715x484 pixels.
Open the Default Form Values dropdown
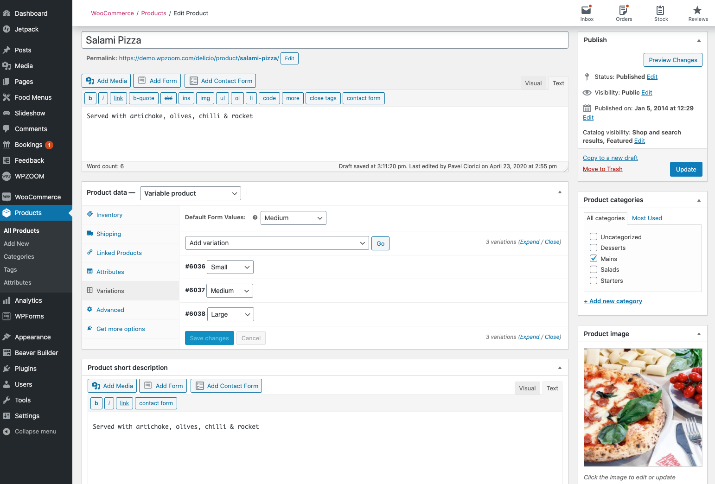click(x=294, y=218)
